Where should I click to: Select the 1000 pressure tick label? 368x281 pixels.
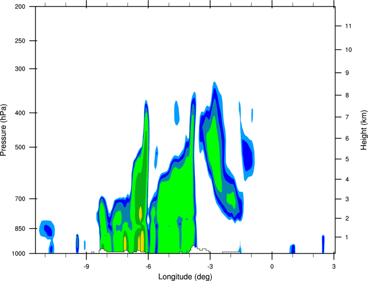click(x=18, y=254)
